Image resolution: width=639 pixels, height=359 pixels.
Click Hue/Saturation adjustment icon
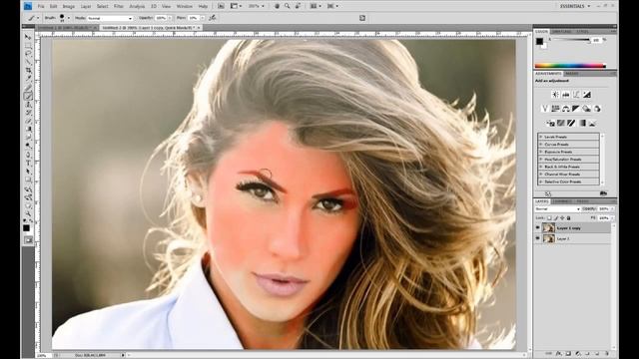tap(555, 109)
